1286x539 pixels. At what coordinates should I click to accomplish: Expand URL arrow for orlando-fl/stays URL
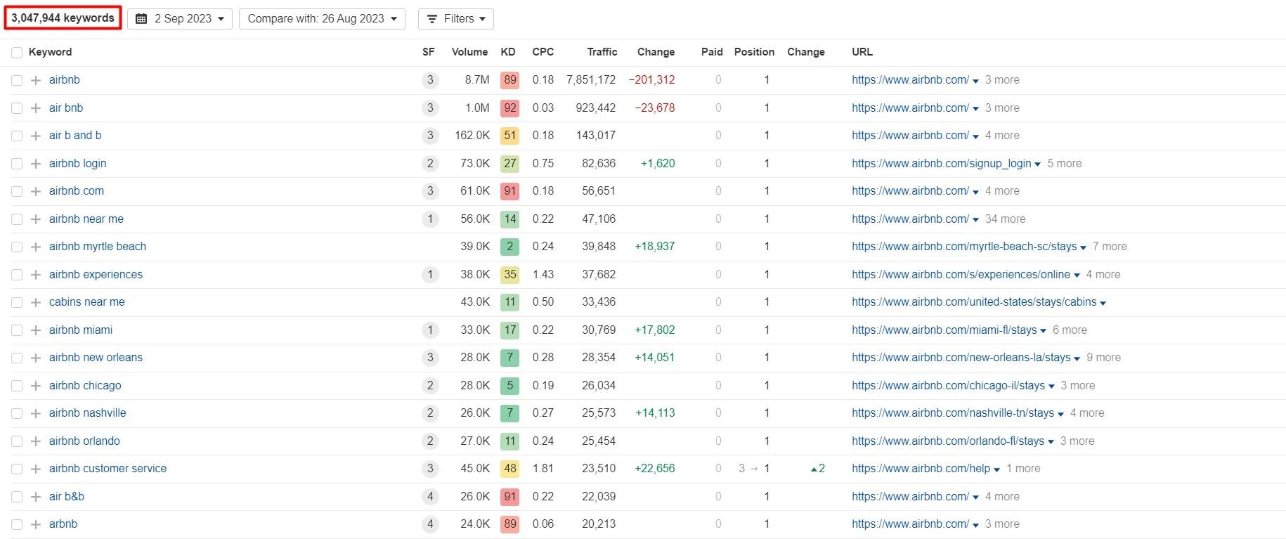tap(1051, 442)
